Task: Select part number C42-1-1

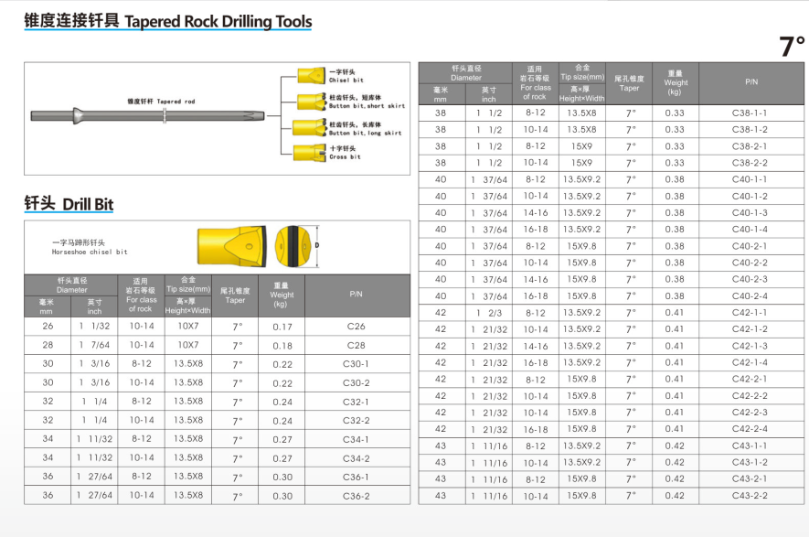Action: tap(750, 312)
